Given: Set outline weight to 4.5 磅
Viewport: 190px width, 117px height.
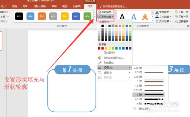Looking at the screenshot, I should tap(148, 99).
